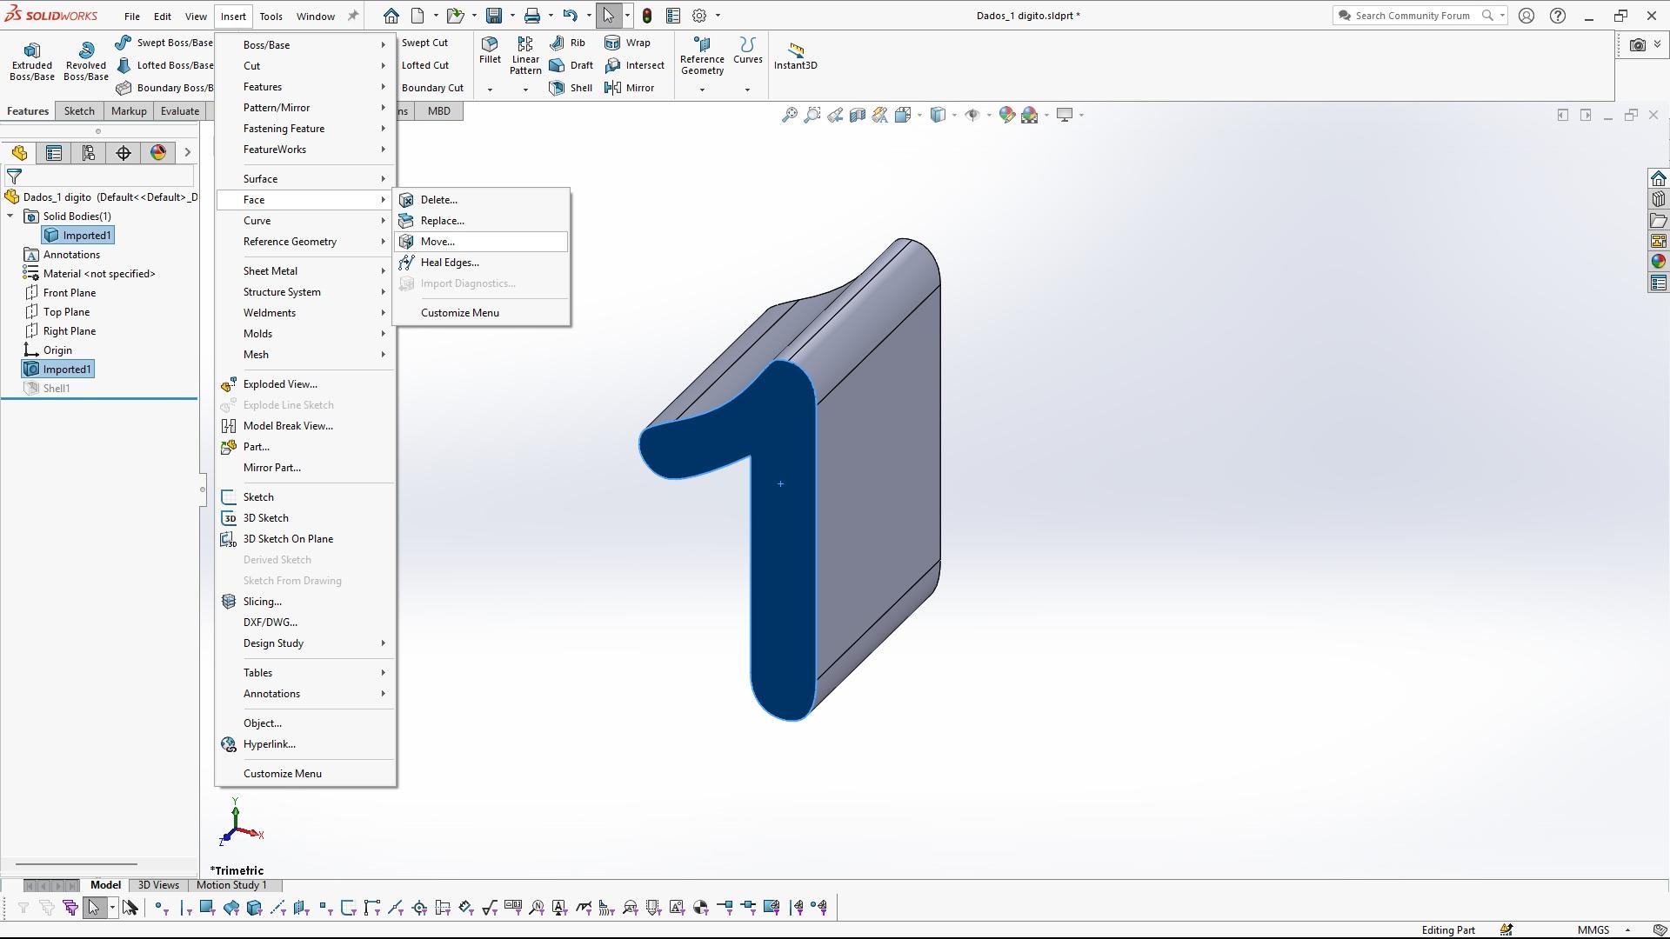
Task: Toggle Instant3D
Action: pyautogui.click(x=795, y=56)
